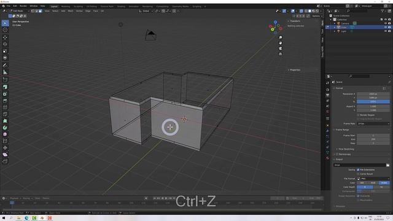Screen dimensions: 393x221
Task: Select the Transform tool
Action: click(x=5, y=58)
